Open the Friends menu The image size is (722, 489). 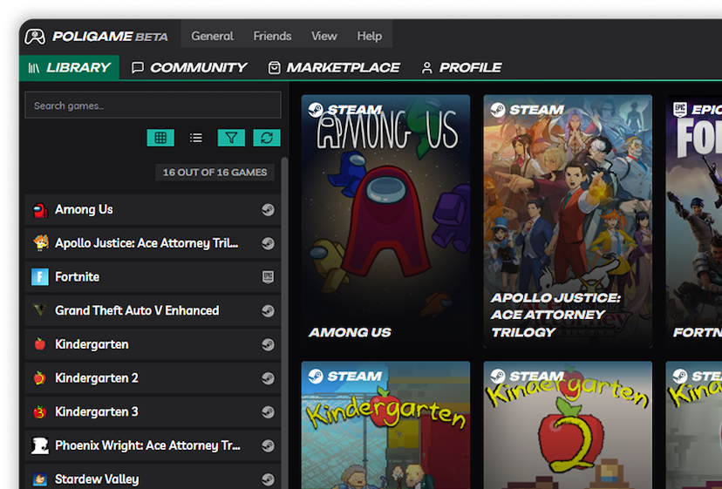272,36
